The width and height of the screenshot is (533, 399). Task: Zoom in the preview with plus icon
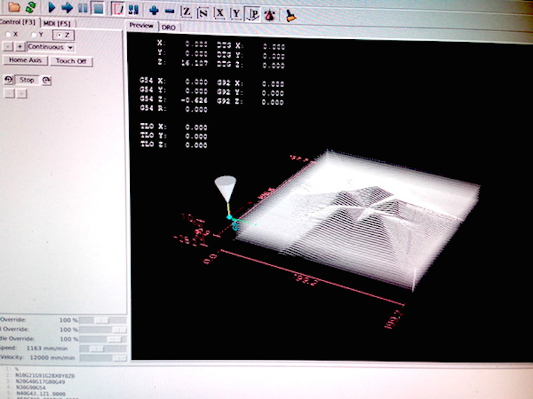[x=154, y=11]
